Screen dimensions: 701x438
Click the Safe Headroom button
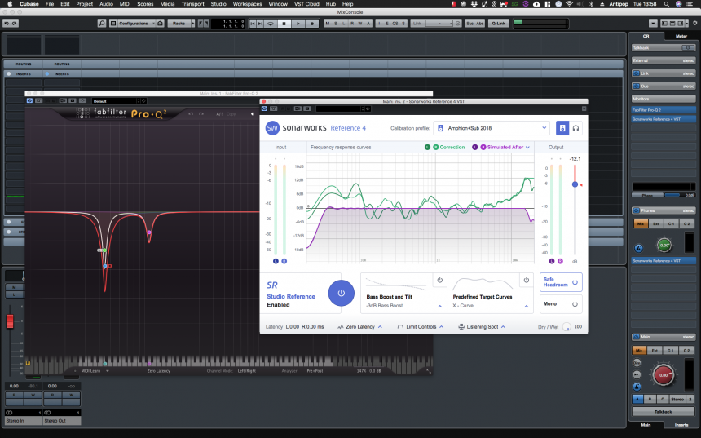click(x=562, y=281)
